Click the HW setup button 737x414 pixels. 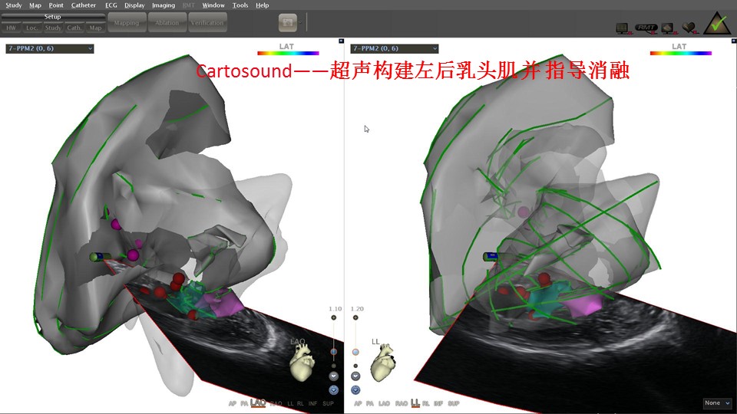11,28
